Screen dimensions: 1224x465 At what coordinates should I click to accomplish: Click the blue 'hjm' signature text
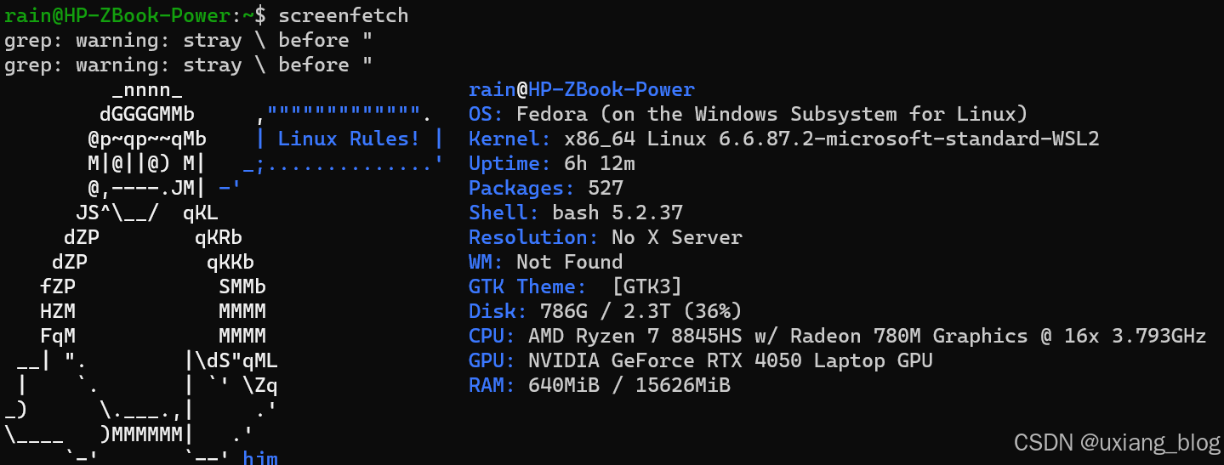(x=260, y=458)
